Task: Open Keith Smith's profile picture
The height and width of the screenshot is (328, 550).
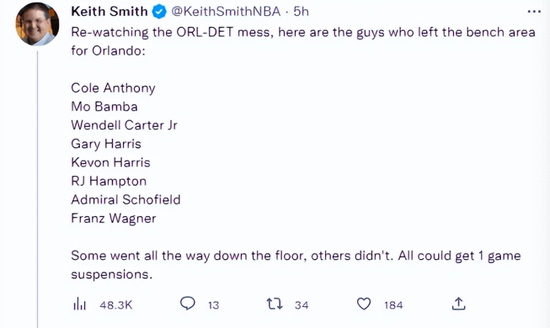Action: (37, 24)
